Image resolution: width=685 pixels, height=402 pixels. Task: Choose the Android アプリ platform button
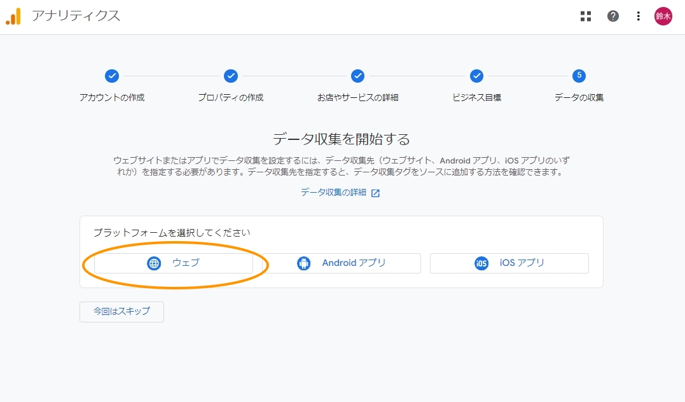342,263
